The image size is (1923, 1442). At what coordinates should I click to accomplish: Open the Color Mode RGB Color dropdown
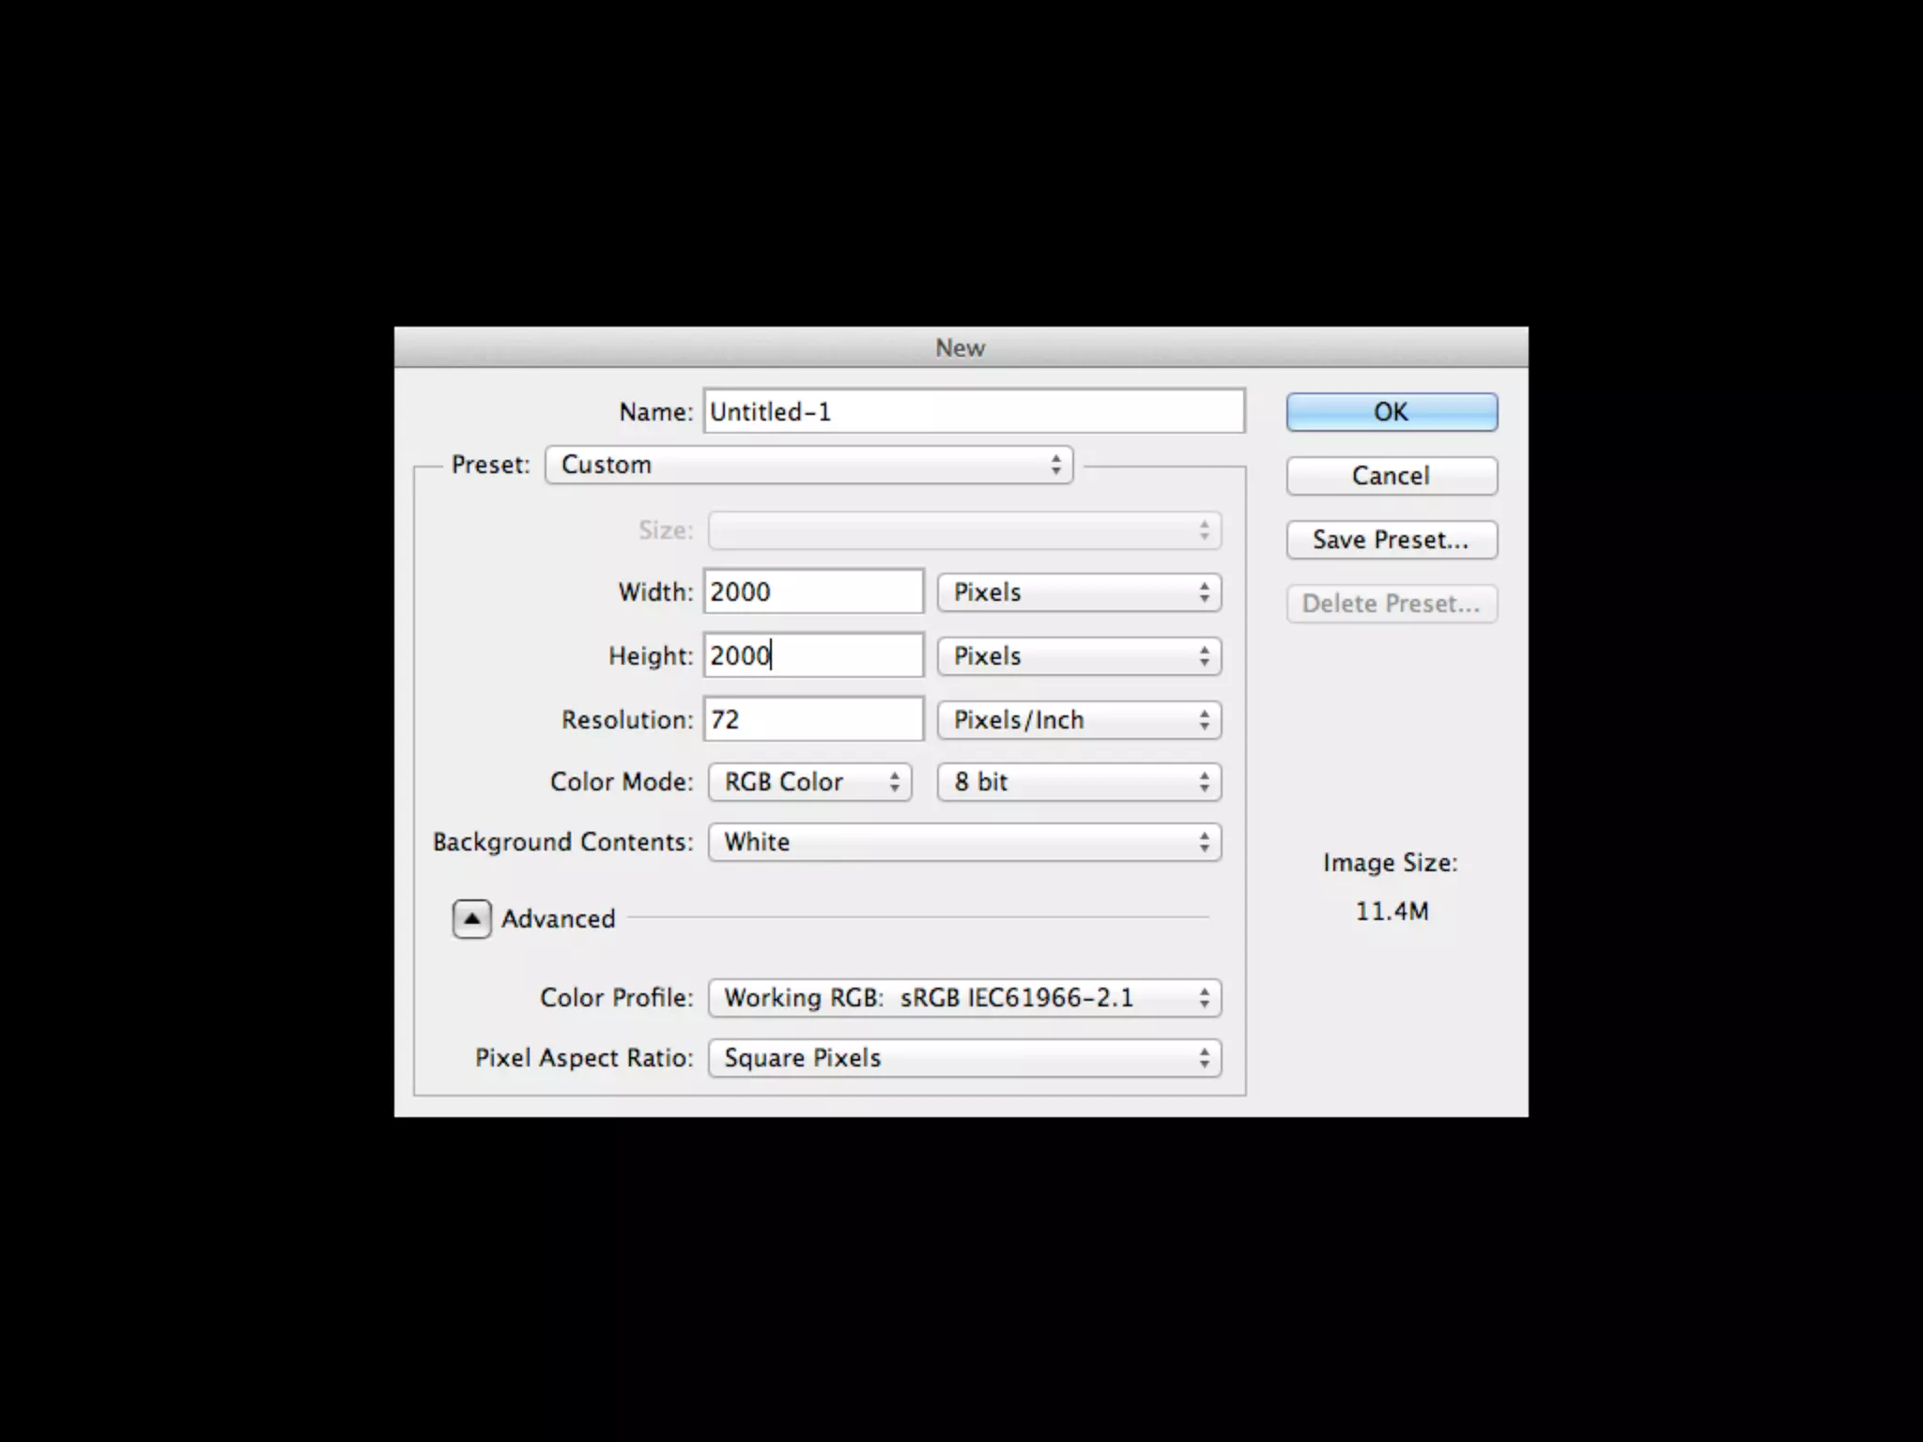(x=808, y=782)
